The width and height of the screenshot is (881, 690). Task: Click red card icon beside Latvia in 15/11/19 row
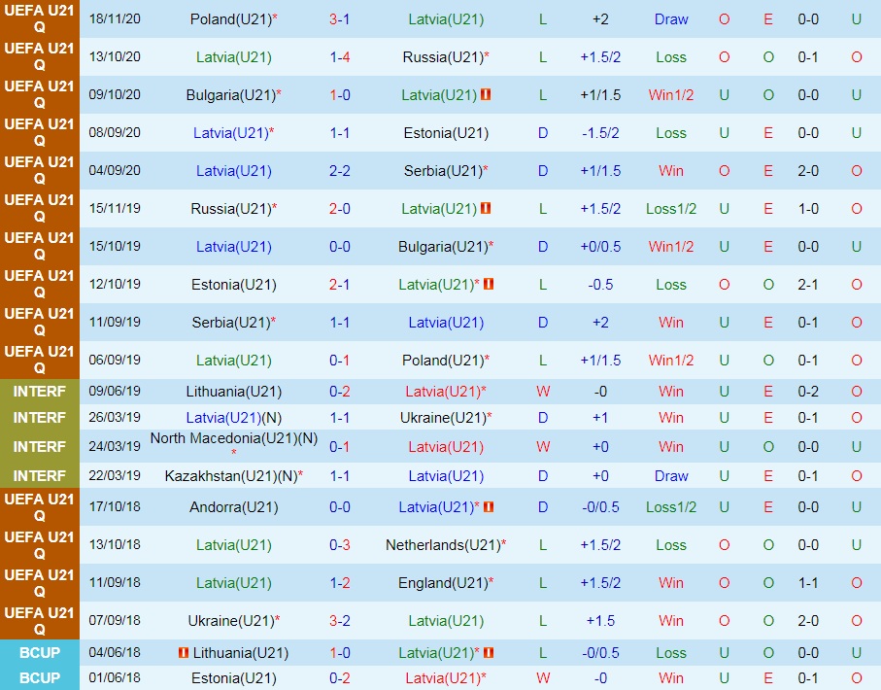[486, 209]
